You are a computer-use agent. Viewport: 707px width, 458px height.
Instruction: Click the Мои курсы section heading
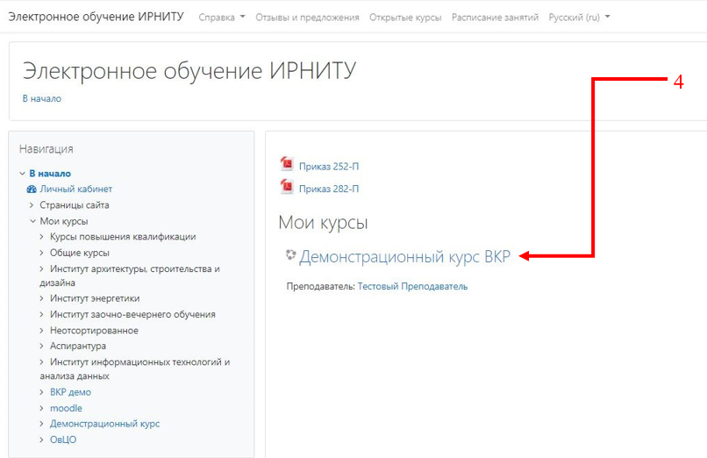[323, 223]
